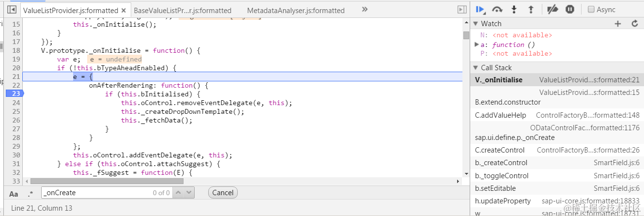
Task: Click the horizontal scrollbar right arrow
Action: pos(459,181)
